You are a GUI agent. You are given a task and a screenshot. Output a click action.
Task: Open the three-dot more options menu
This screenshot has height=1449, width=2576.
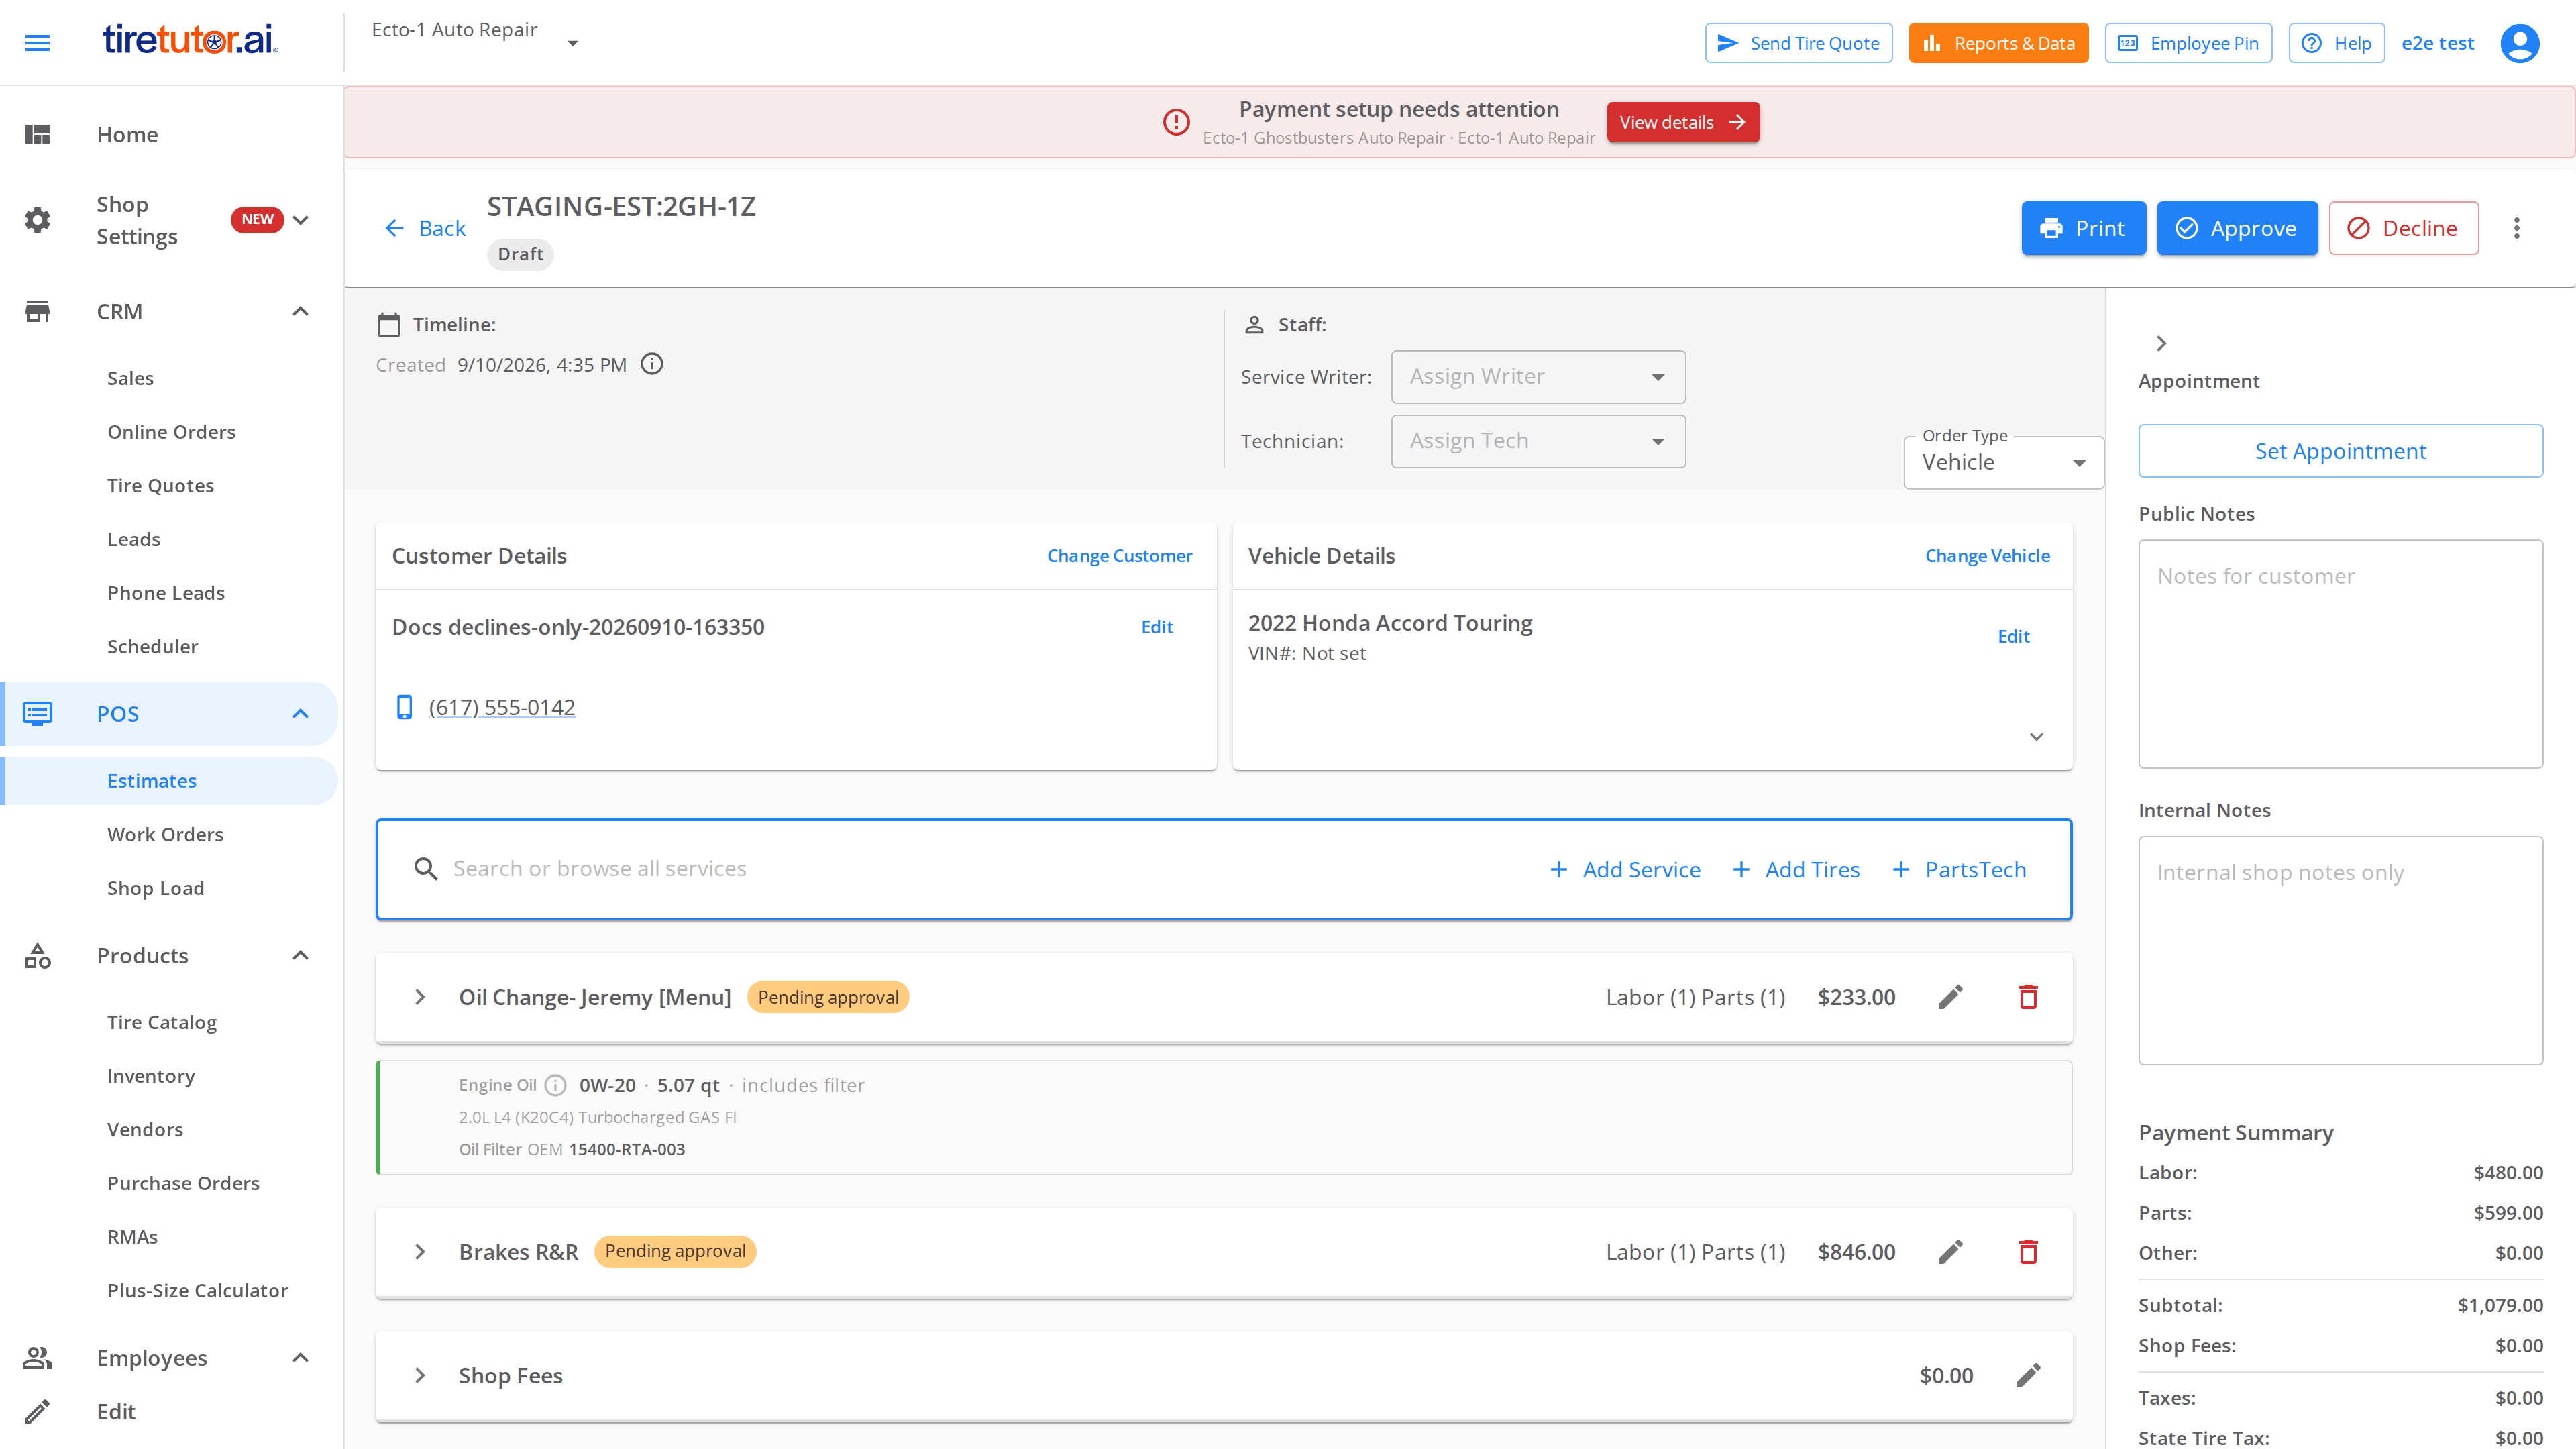[x=2516, y=228]
